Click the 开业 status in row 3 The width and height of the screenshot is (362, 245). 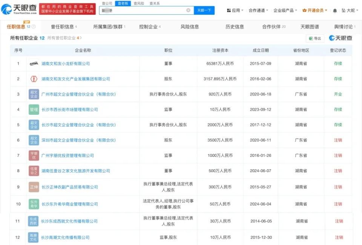coord(338,94)
